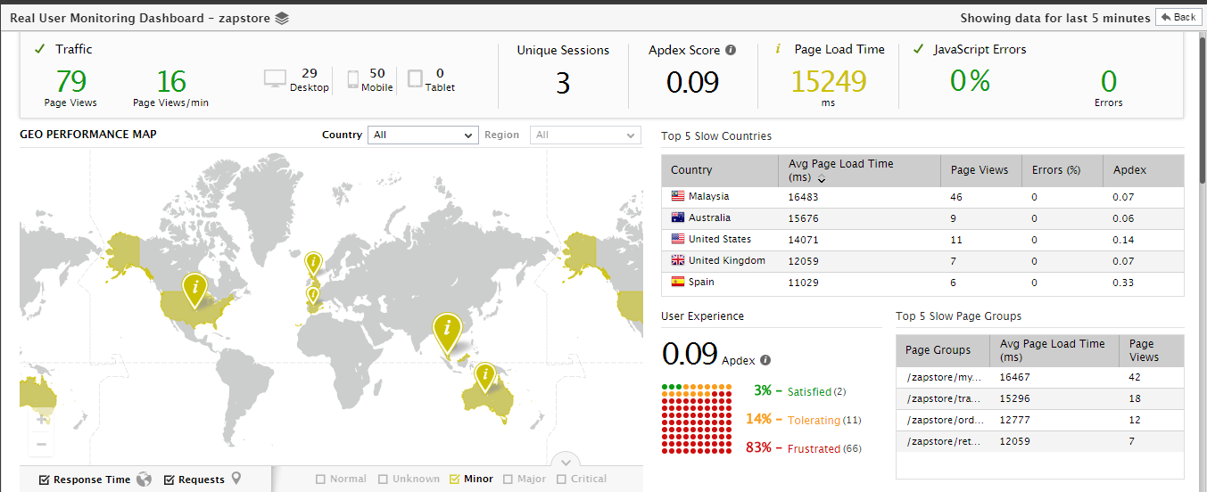This screenshot has height=492, width=1207.
Task: Toggle the Response Time checkbox
Action: [x=45, y=480]
